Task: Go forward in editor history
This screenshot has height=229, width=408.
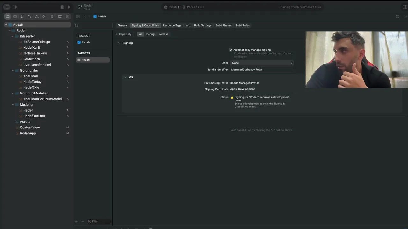Action: pyautogui.click(x=89, y=17)
